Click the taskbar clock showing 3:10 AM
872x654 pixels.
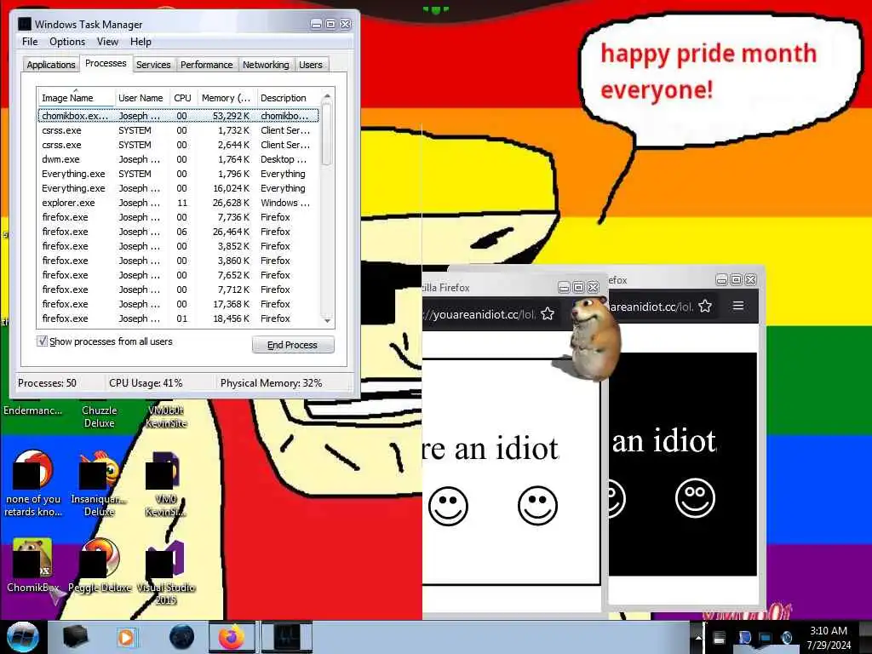(x=828, y=637)
